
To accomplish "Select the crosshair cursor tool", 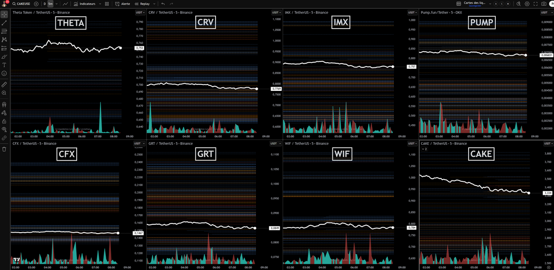I will (4, 14).
